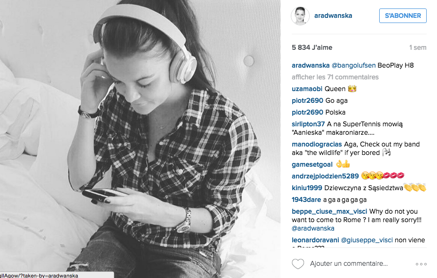
Task: Click the aradwanska profile avatar
Action: pos(300,16)
